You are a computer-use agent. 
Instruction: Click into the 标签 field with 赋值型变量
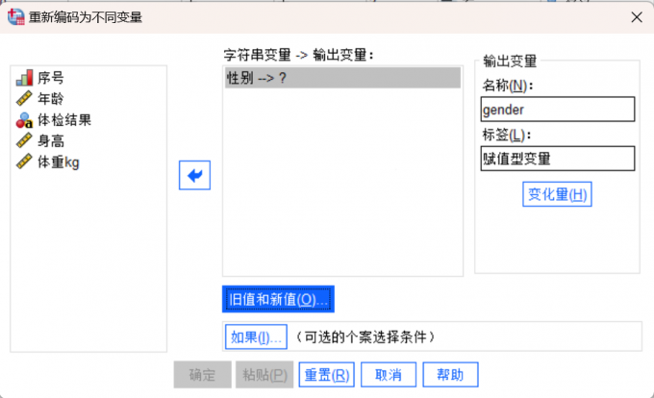[x=558, y=159]
